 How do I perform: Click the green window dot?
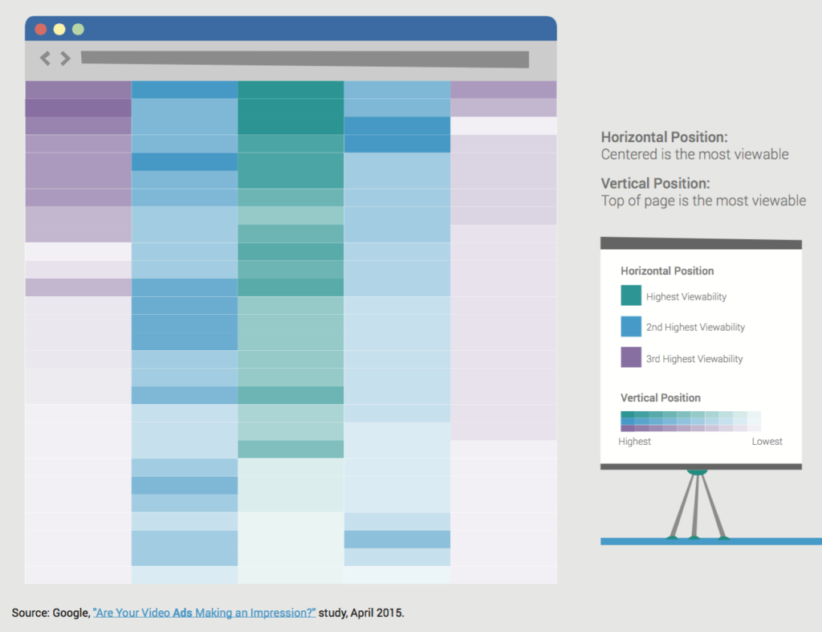click(x=78, y=29)
